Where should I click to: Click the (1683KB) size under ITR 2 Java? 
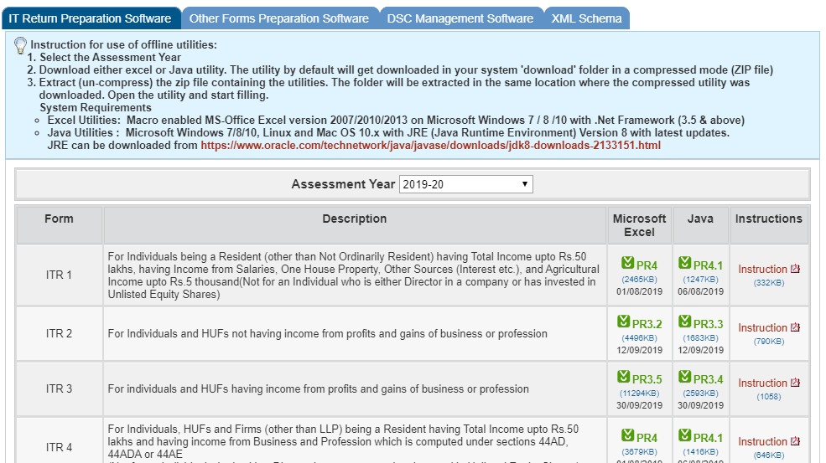[700, 337]
